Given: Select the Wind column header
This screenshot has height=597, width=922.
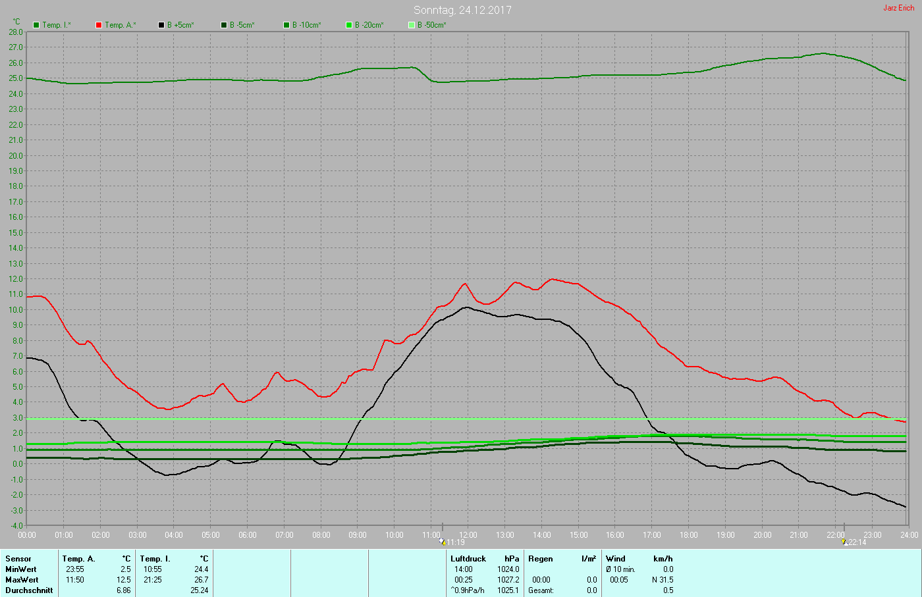Looking at the screenshot, I should [616, 559].
